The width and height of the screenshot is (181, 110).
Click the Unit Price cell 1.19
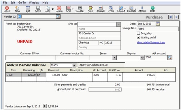pyautogui.click(x=115, y=75)
